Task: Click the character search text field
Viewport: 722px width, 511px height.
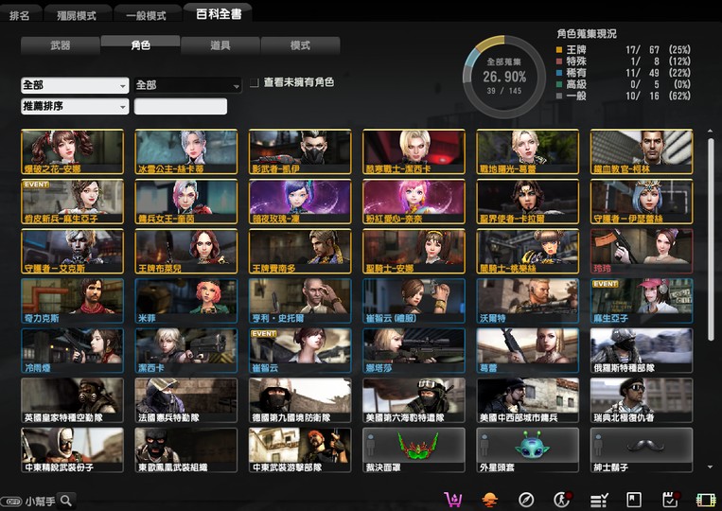Action: pos(180,107)
